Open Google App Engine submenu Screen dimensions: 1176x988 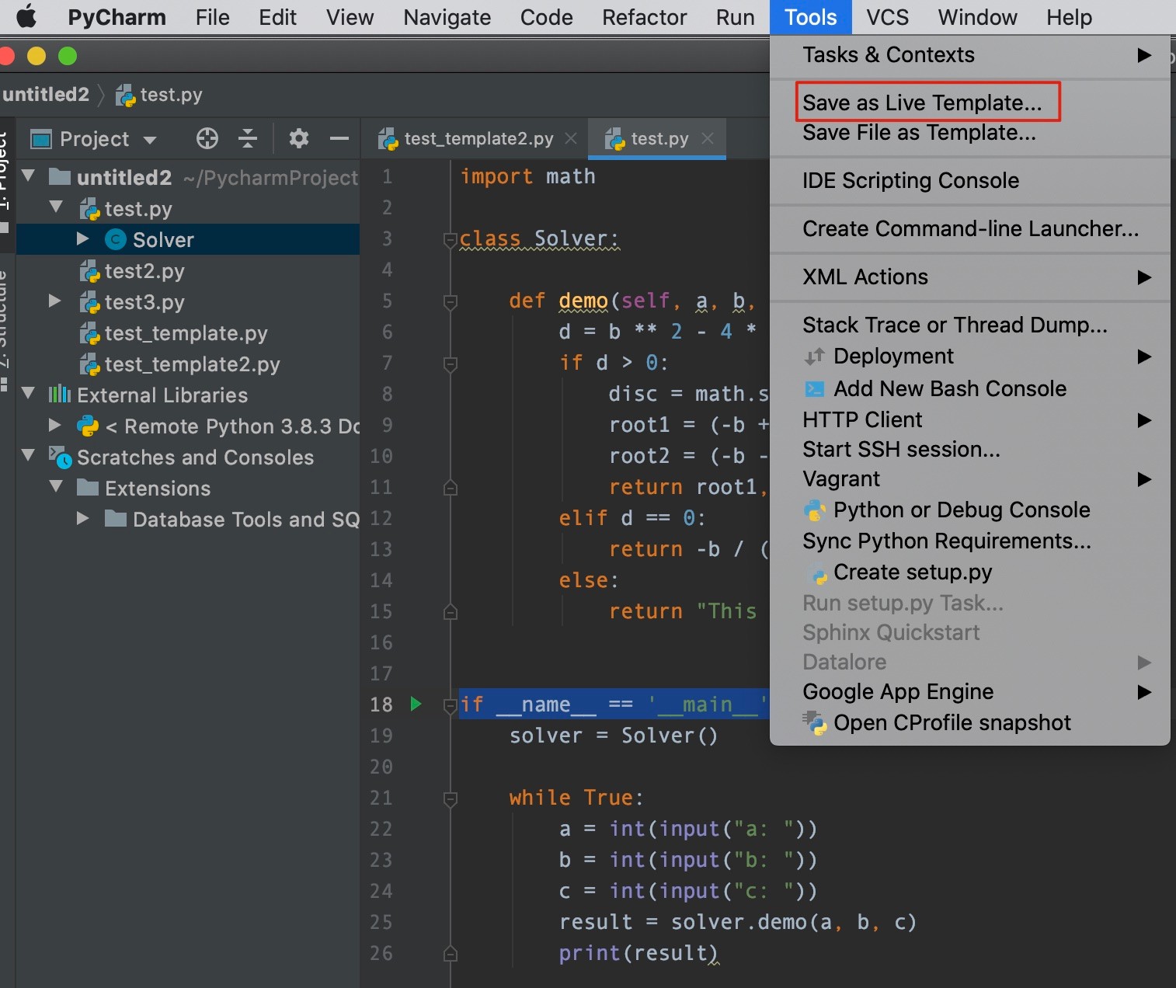(970, 691)
